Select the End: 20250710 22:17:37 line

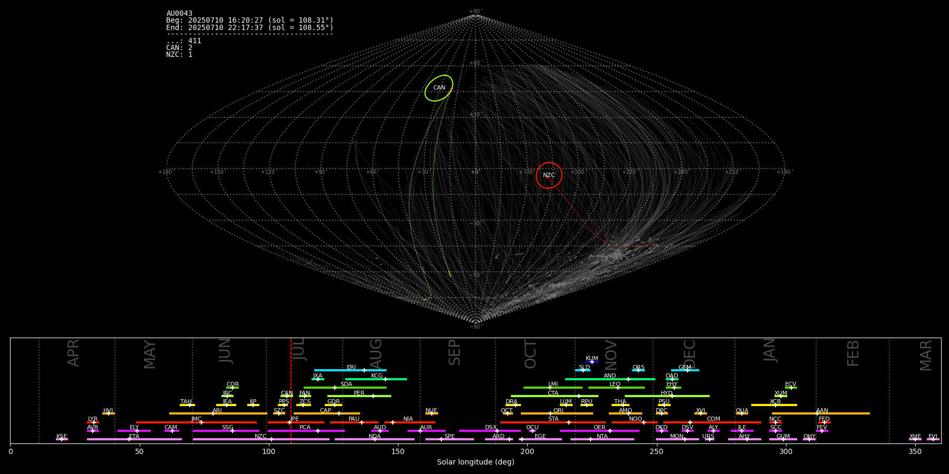250,27
